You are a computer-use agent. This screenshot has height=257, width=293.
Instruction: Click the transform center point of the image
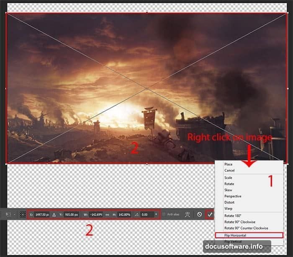[x=146, y=88]
